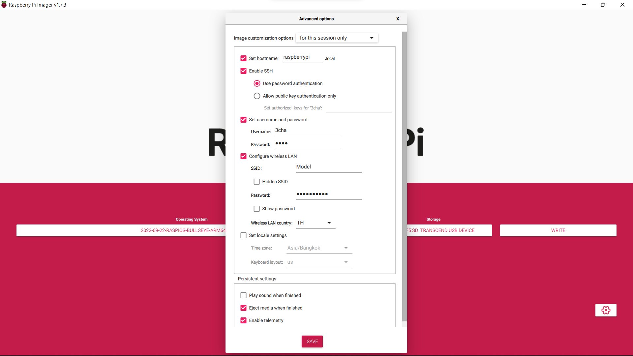This screenshot has height=356, width=633.
Task: Enable the Set locale settings checkbox
Action: click(x=243, y=235)
